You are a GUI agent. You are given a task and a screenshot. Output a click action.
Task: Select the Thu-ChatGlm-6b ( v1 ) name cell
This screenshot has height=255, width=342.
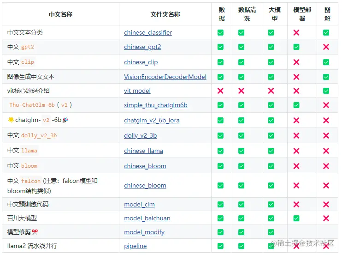61,105
